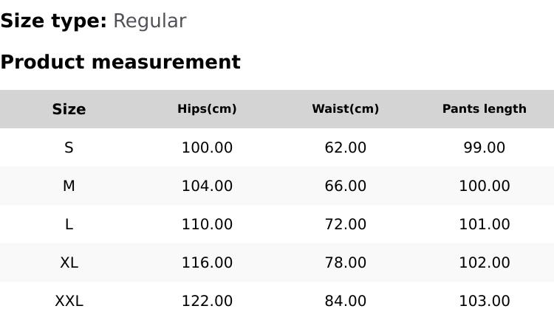554x320 pixels.
Task: Click pants length value 99.00
Action: click(484, 148)
